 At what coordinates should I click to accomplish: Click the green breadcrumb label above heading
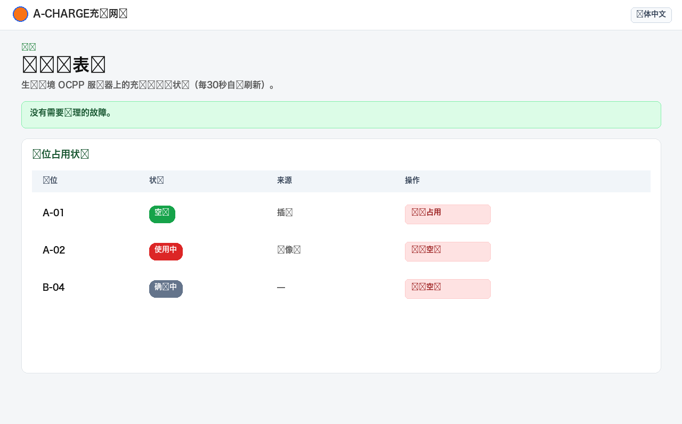coord(29,47)
